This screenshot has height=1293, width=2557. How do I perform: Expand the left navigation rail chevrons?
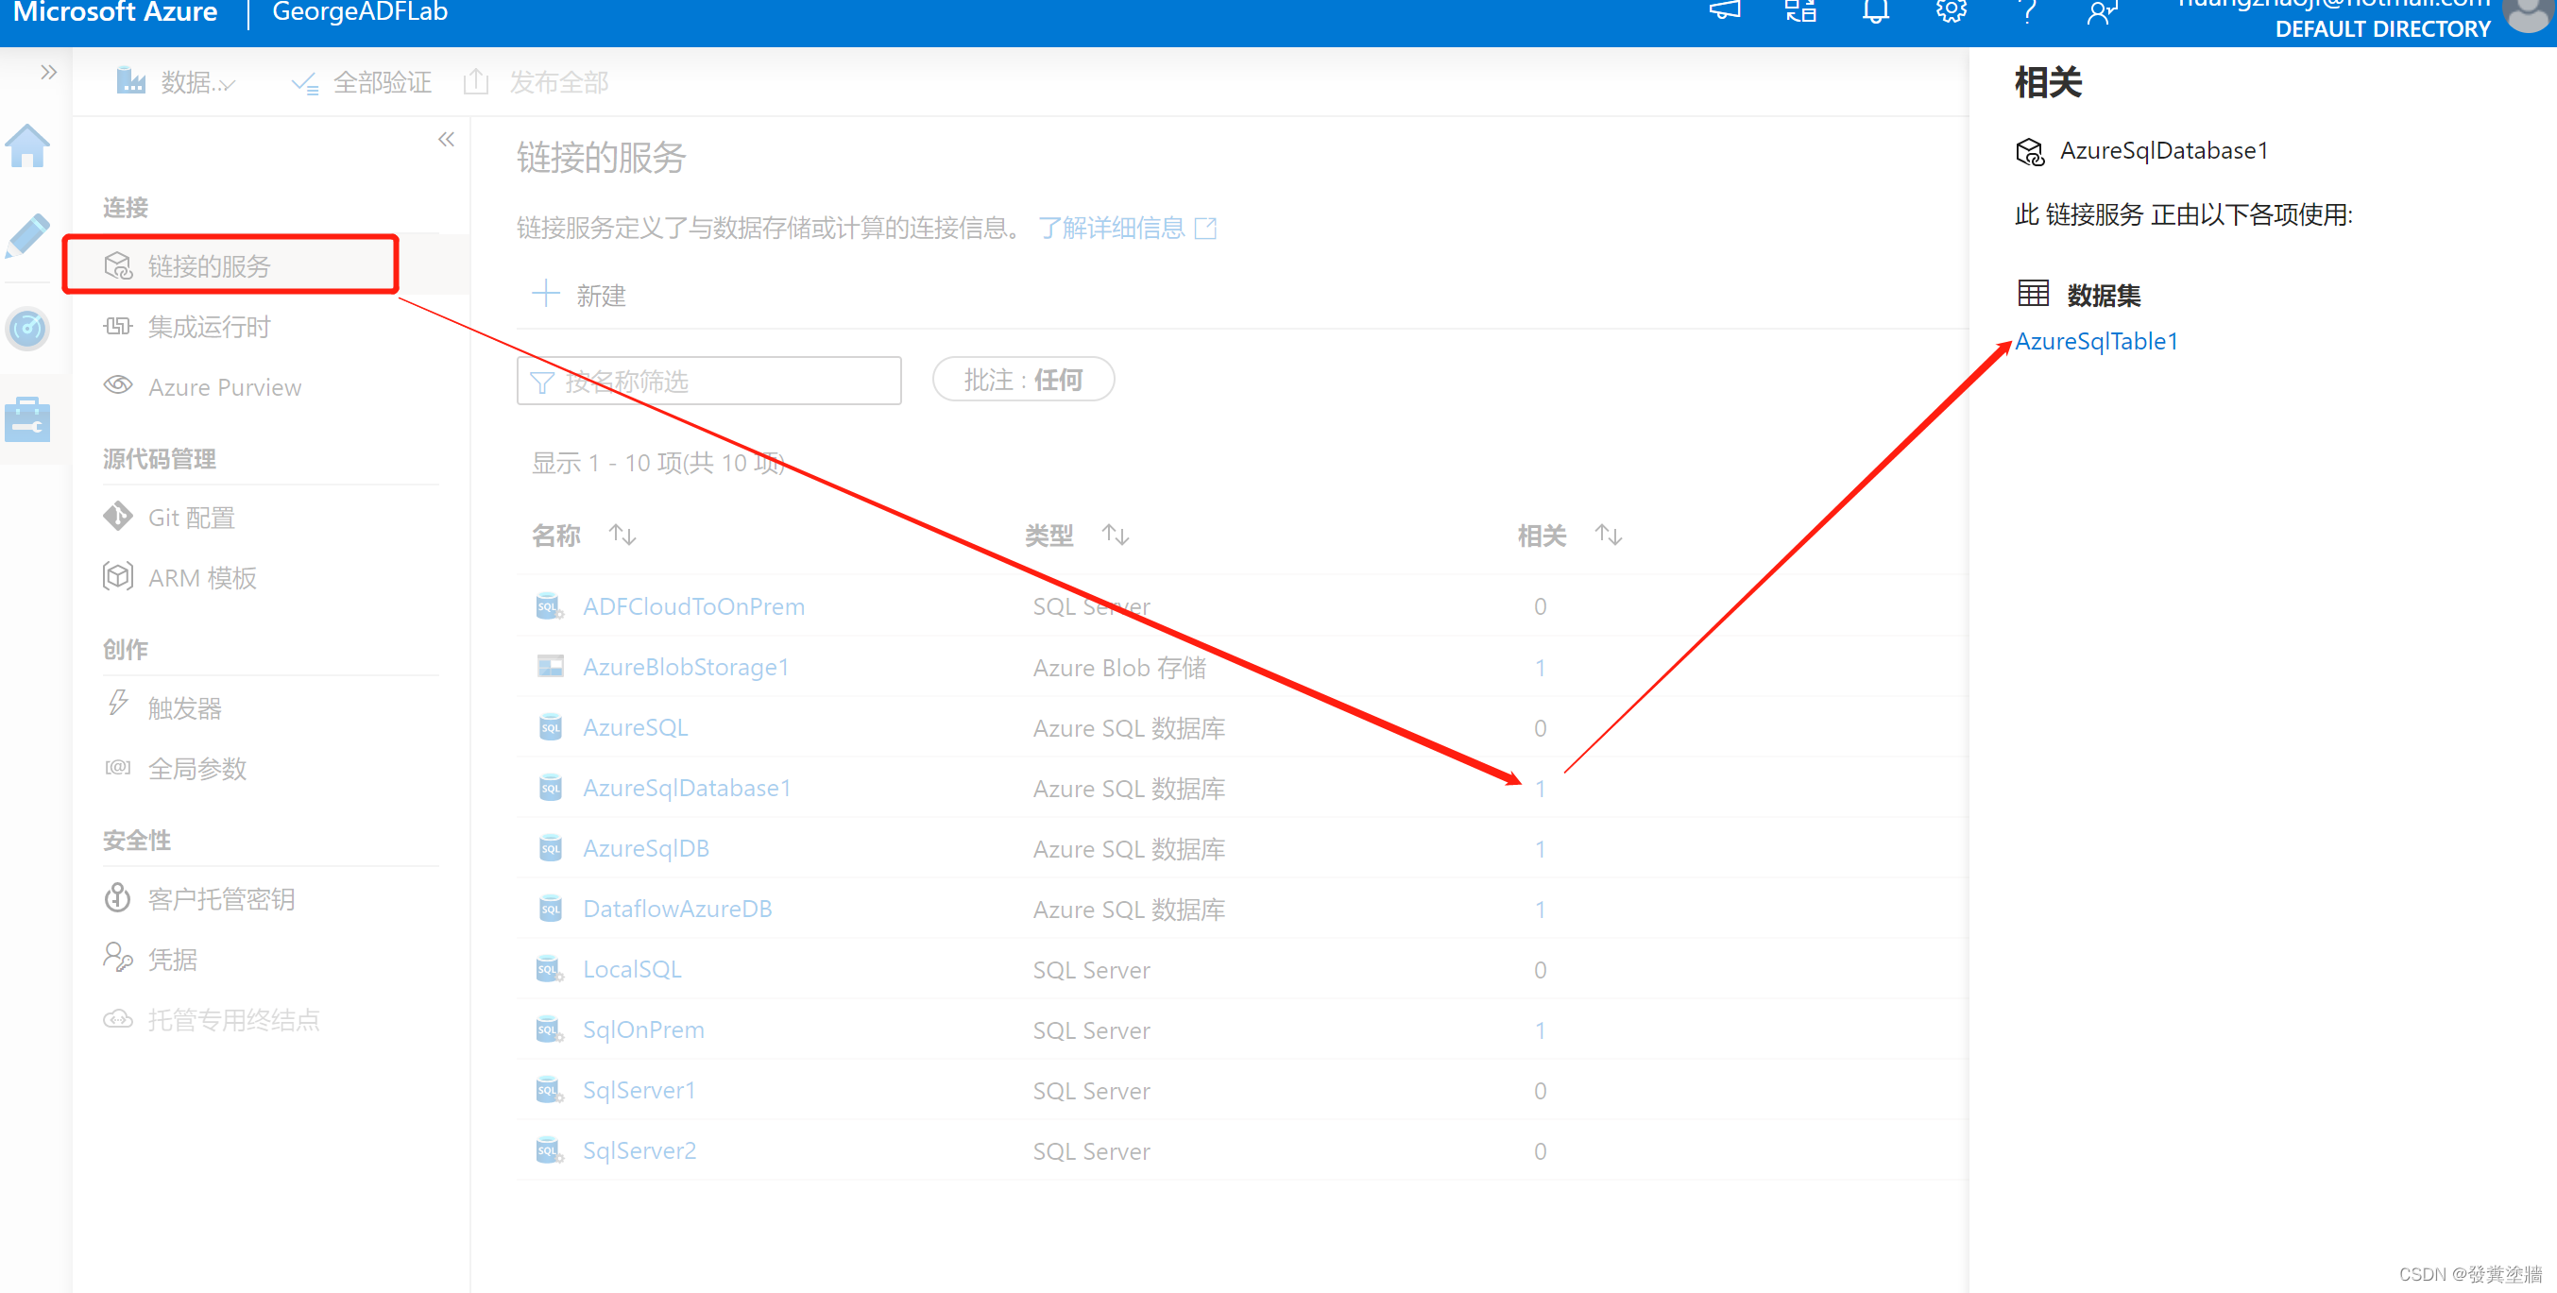[x=47, y=73]
